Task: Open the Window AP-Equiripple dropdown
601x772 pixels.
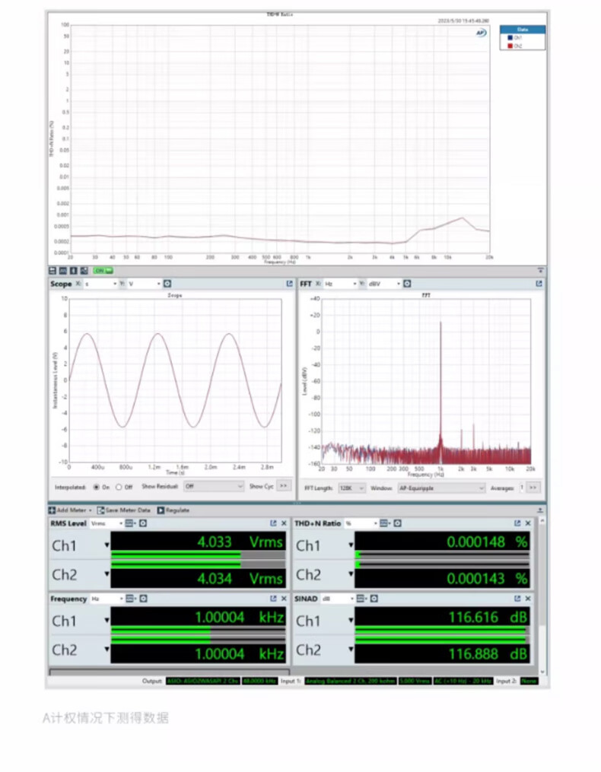Action: tap(441, 488)
